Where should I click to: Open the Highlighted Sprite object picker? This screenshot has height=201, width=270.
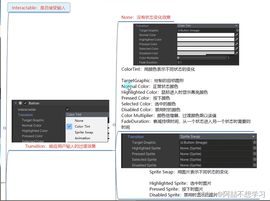point(255,148)
